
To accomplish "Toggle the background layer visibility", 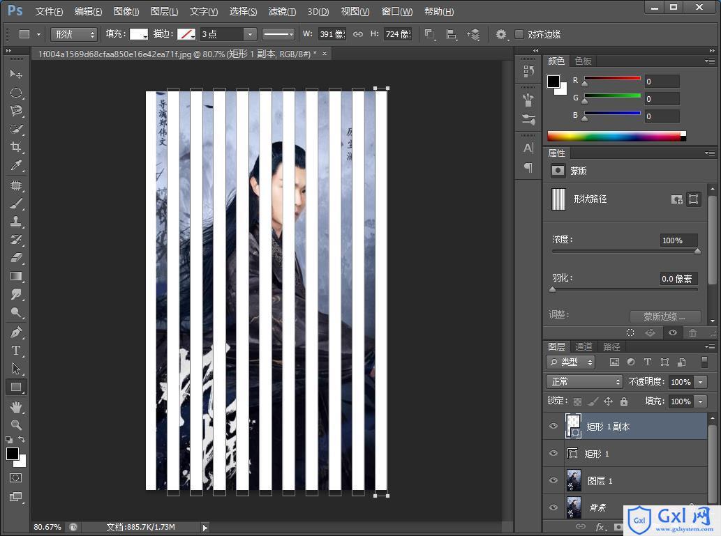I will point(553,507).
